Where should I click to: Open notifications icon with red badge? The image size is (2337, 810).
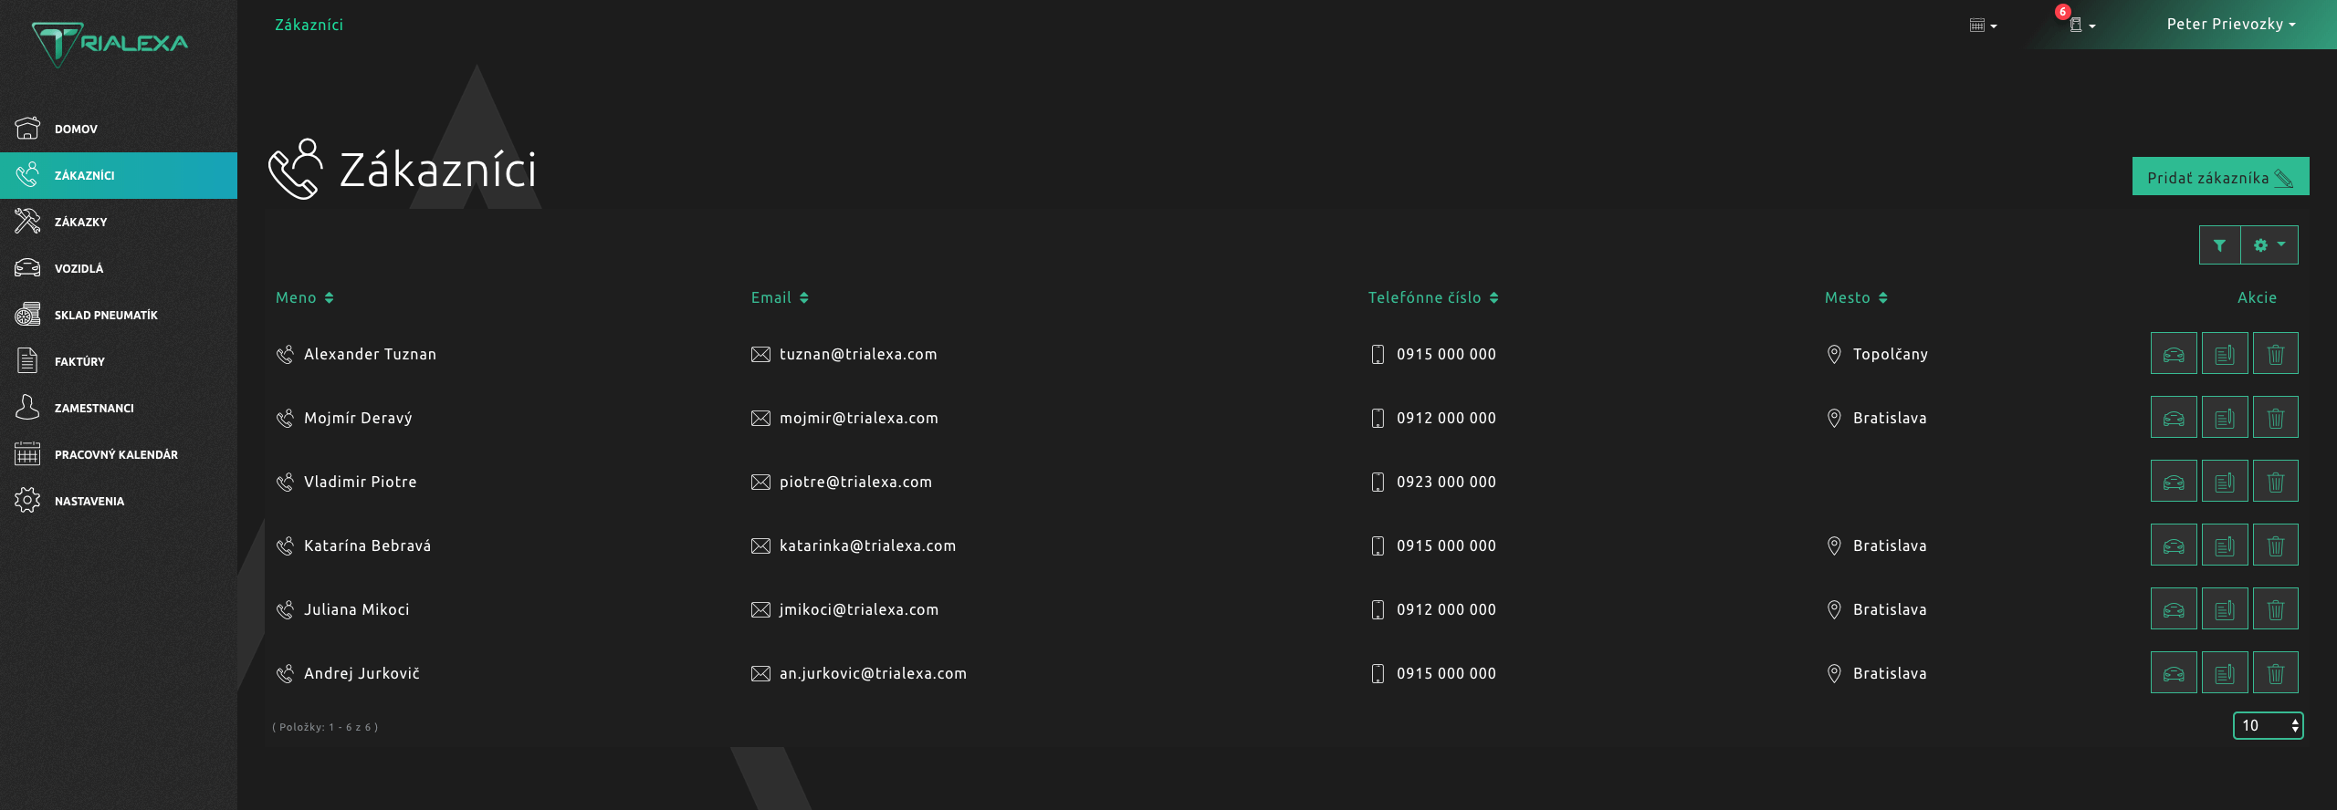pos(2079,25)
